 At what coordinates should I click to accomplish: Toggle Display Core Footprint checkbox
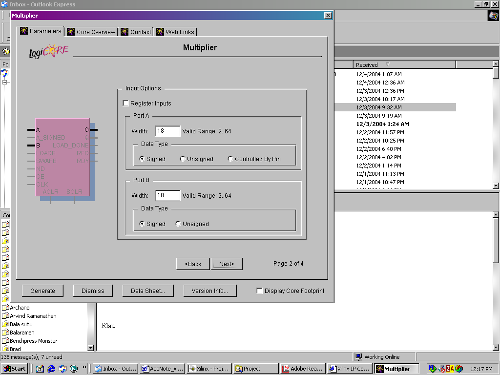tap(260, 291)
